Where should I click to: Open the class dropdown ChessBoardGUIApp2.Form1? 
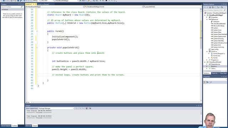[113, 7]
